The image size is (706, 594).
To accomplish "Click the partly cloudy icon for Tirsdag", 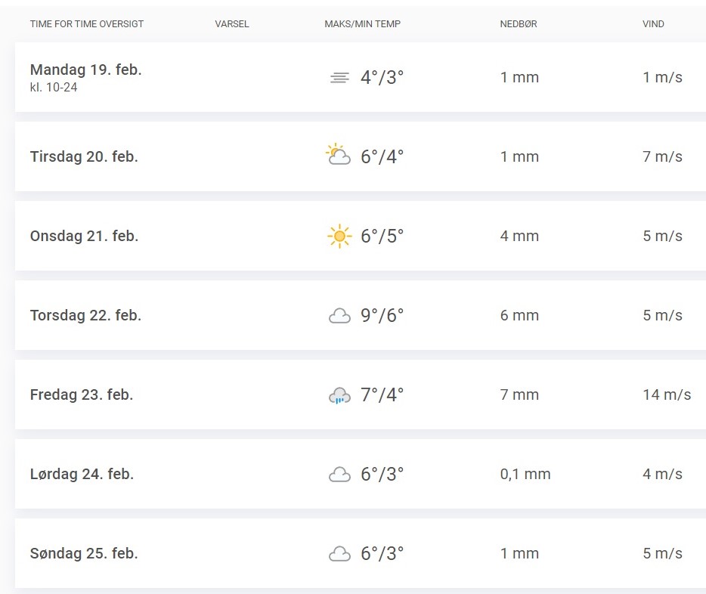I will (x=338, y=156).
